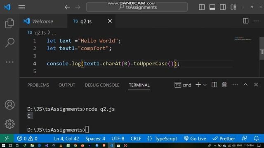The width and height of the screenshot is (264, 148).
Task: Click the node q2.js command text
Action: click(100, 109)
